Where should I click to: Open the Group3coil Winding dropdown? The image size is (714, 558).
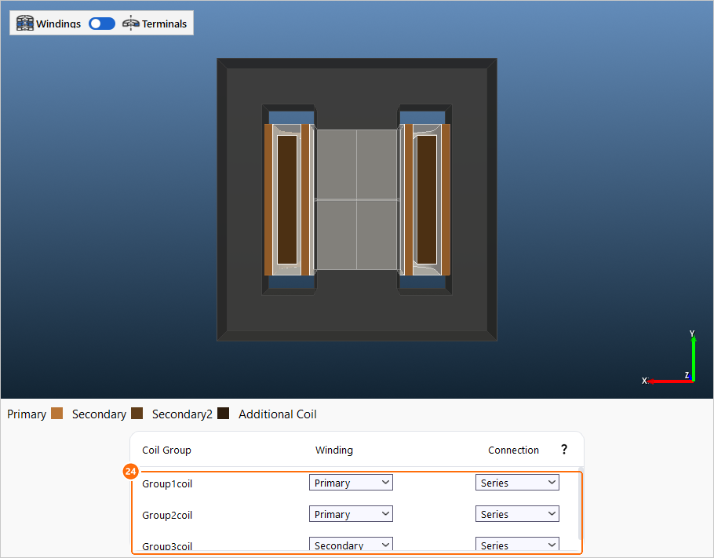[351, 545]
